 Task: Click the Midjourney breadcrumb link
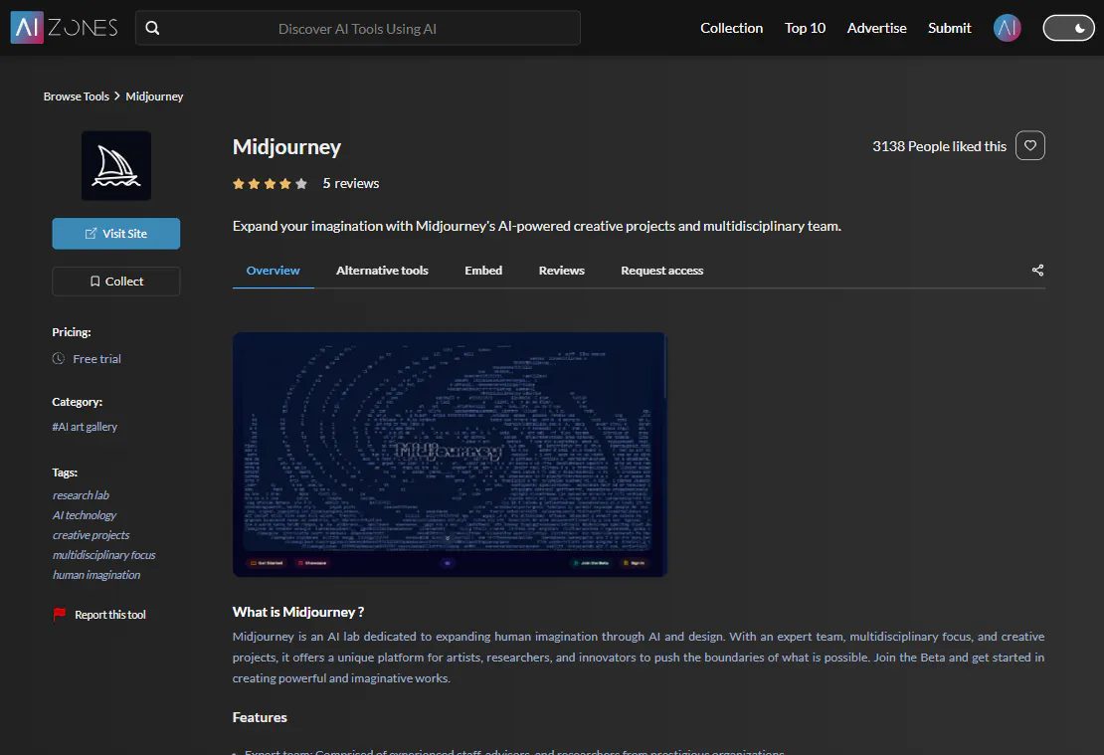[x=154, y=96]
